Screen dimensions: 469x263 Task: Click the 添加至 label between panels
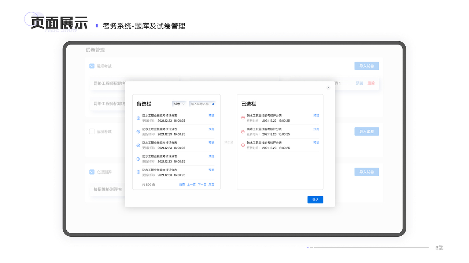point(229,142)
